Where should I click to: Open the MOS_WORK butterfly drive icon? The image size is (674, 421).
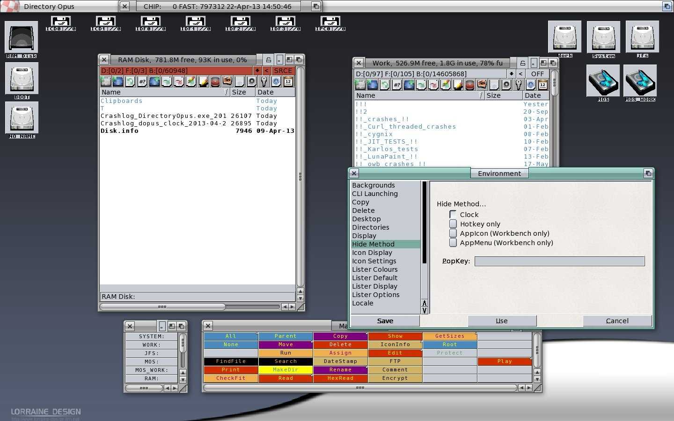click(640, 82)
